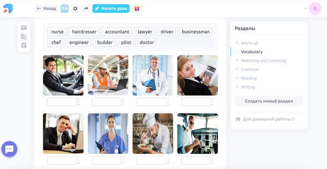Open the gift box icon

click(x=137, y=9)
